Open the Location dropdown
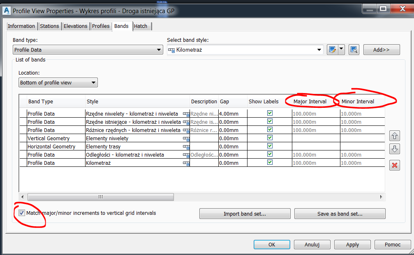 point(94,82)
